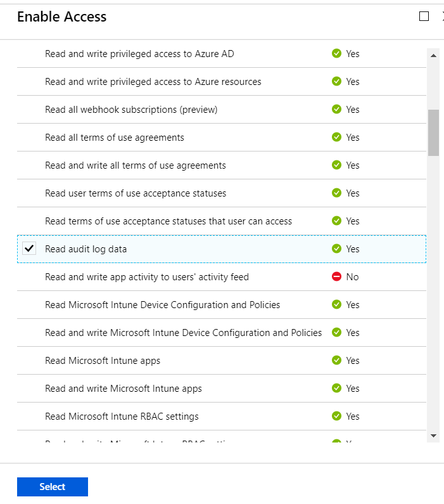Click green icon for Read all terms of use agreements

click(337, 138)
